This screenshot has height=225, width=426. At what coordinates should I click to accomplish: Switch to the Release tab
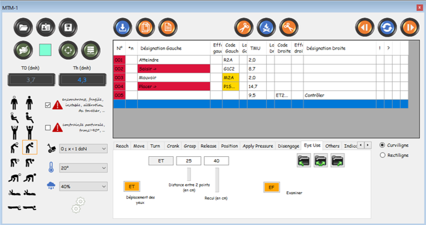[208, 146]
